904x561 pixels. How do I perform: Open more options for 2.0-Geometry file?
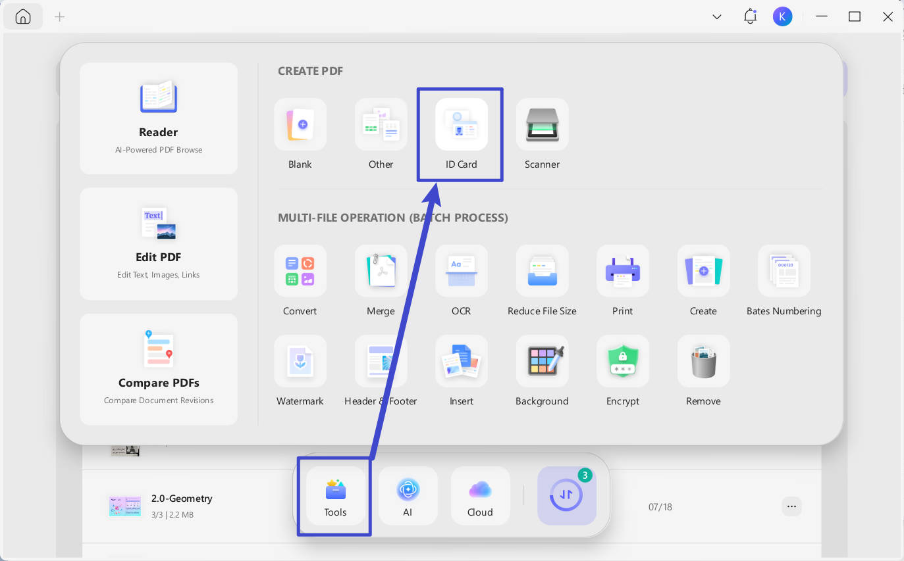(791, 506)
